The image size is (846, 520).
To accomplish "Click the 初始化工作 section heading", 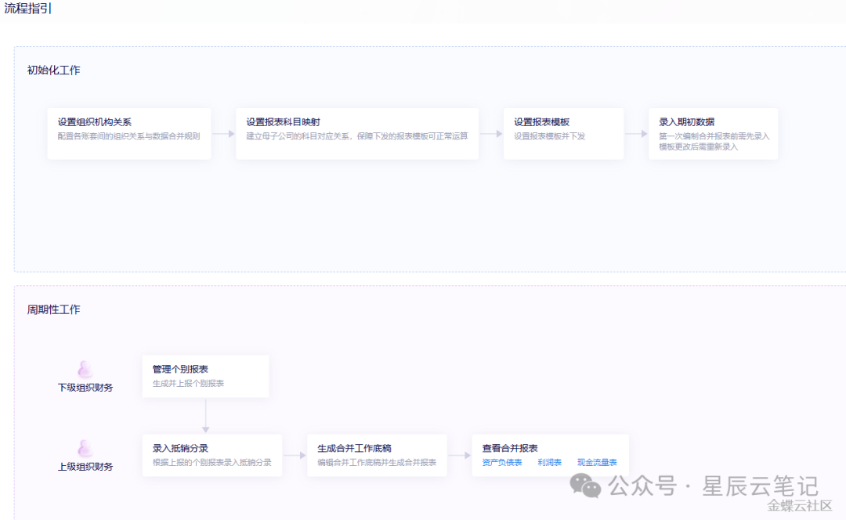I will click(53, 70).
